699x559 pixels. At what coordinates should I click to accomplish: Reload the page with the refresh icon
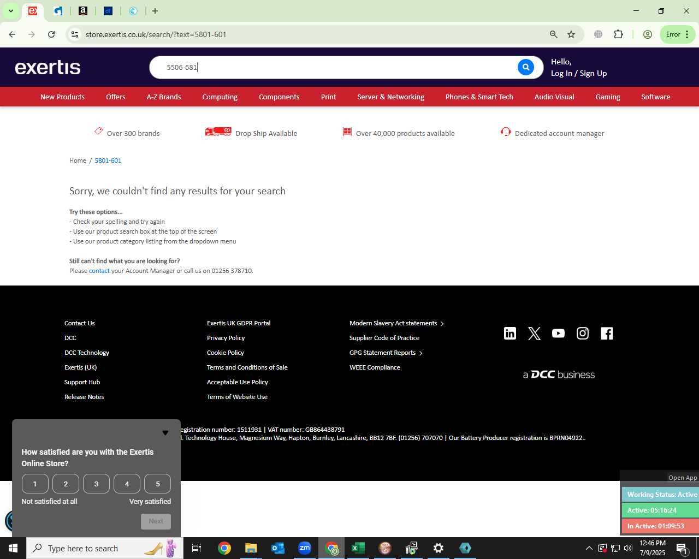click(x=51, y=34)
